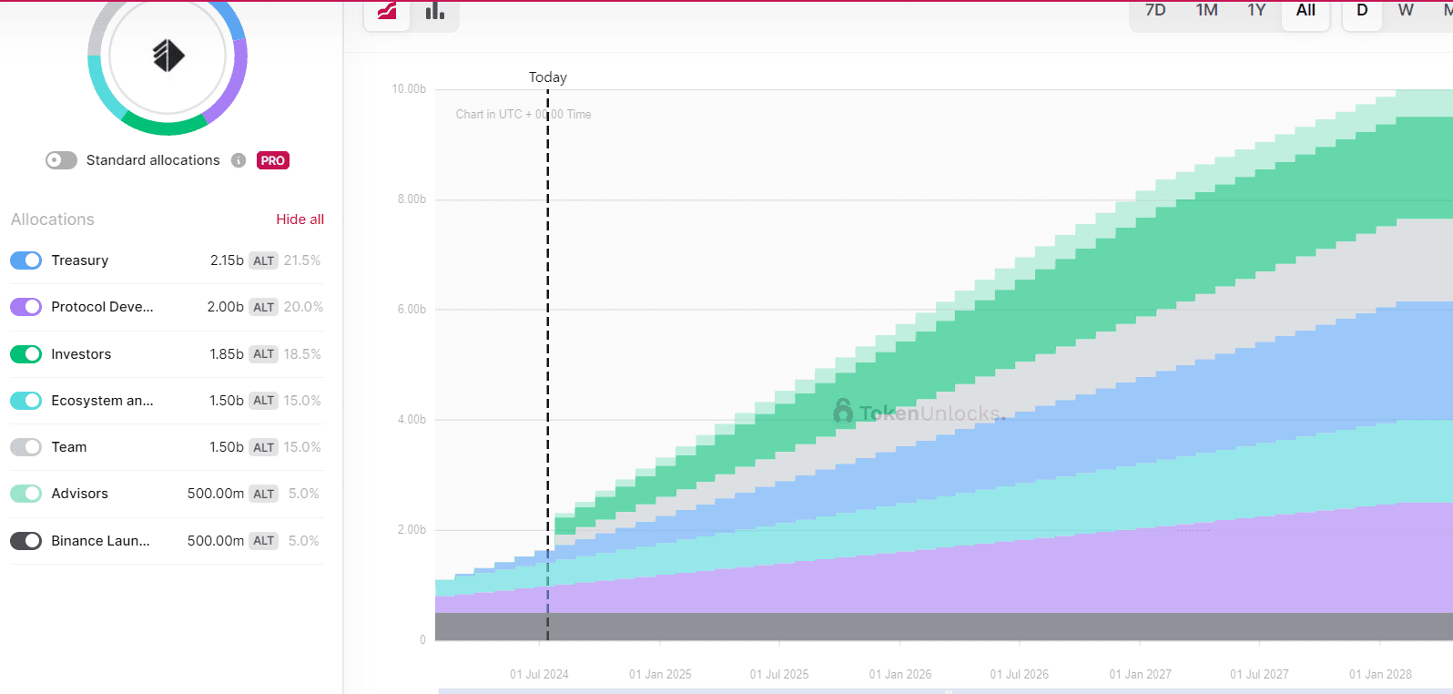Click the 2.15b Treasury amount
Viewport: 1453px width, 694px height.
[x=227, y=260]
